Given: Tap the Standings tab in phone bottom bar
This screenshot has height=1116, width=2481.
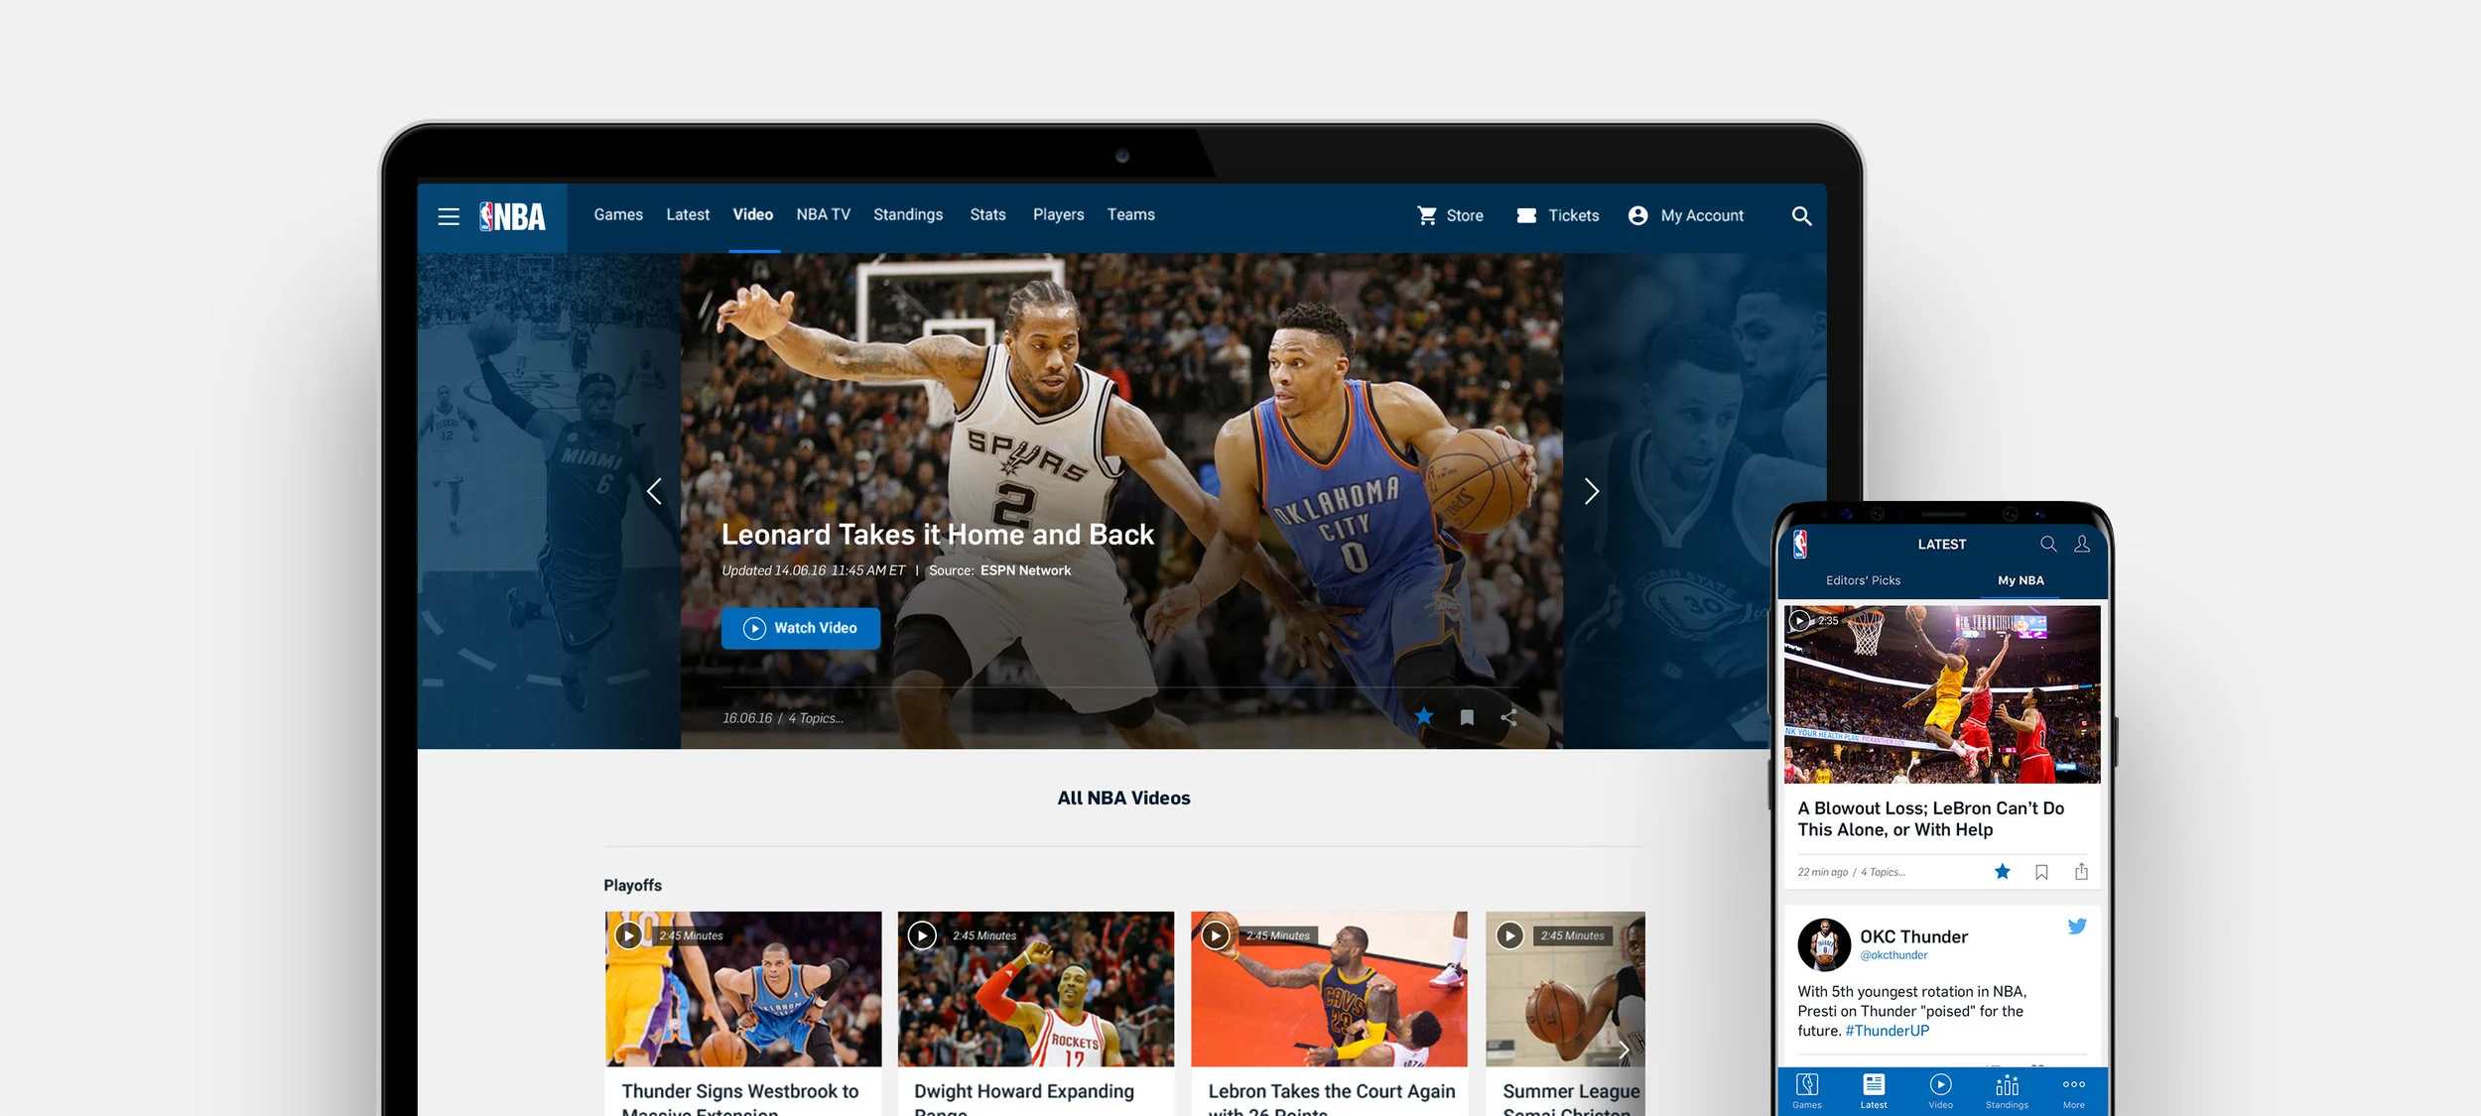Looking at the screenshot, I should coord(2007,1091).
